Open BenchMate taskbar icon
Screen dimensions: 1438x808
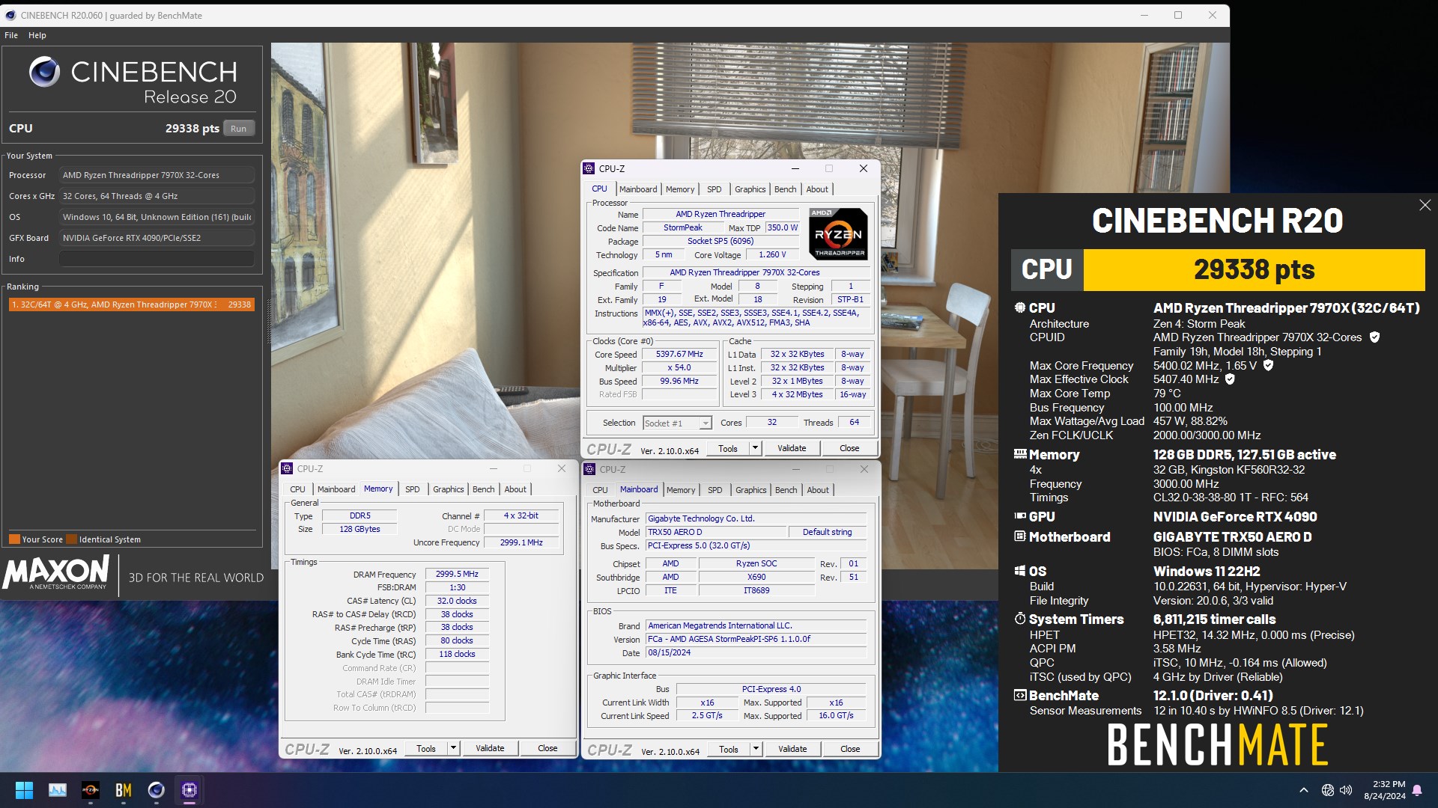click(x=124, y=790)
